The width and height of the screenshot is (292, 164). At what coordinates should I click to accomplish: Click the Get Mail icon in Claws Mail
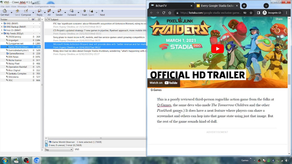pyautogui.click(x=5, y=11)
